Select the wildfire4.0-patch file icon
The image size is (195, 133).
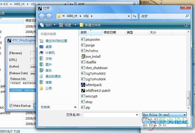click(83, 90)
